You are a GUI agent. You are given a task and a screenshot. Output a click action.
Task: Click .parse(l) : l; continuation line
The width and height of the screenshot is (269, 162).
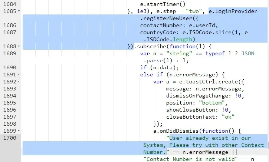click(x=166, y=60)
